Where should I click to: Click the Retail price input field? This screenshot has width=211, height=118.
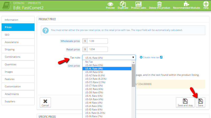point(97,49)
